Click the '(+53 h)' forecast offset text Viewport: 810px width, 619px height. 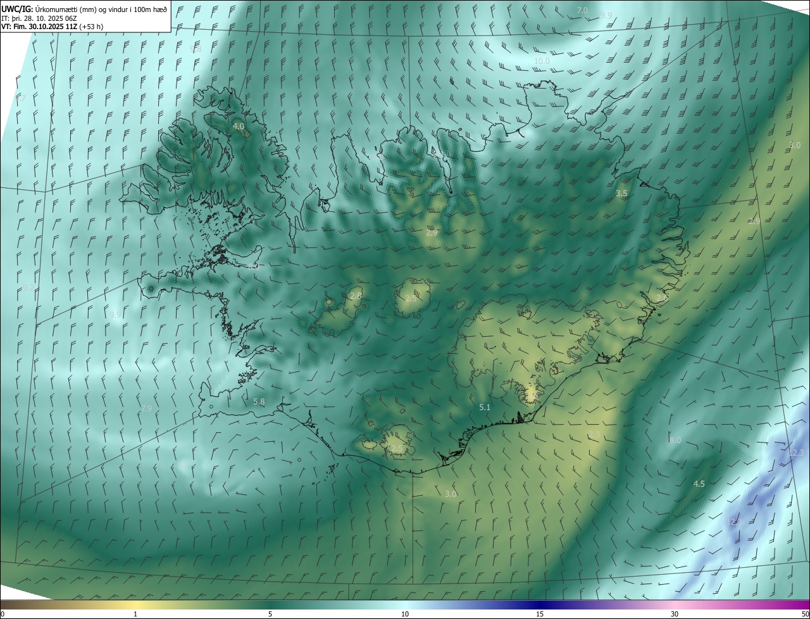91,27
